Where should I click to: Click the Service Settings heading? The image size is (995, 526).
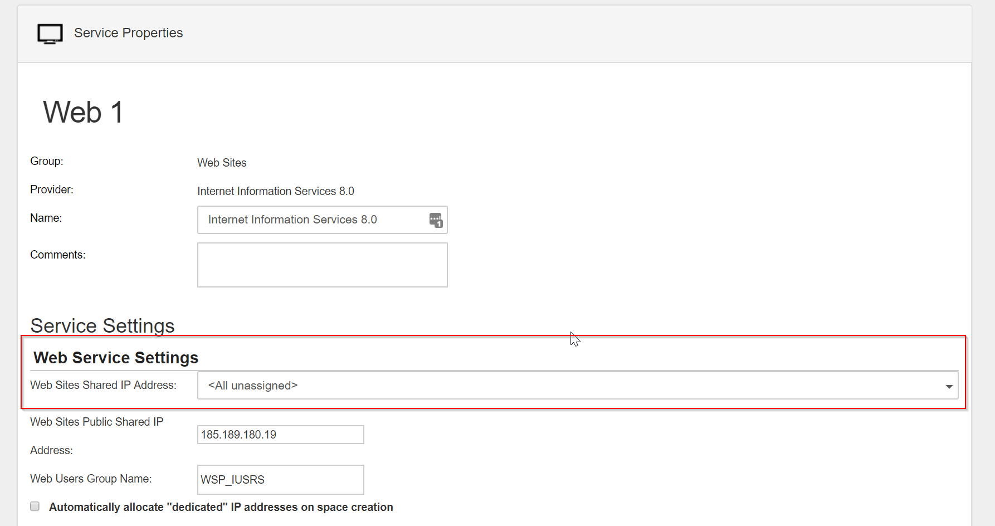click(103, 325)
